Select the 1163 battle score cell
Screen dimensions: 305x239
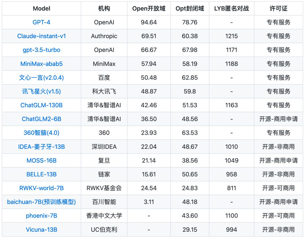(232, 105)
